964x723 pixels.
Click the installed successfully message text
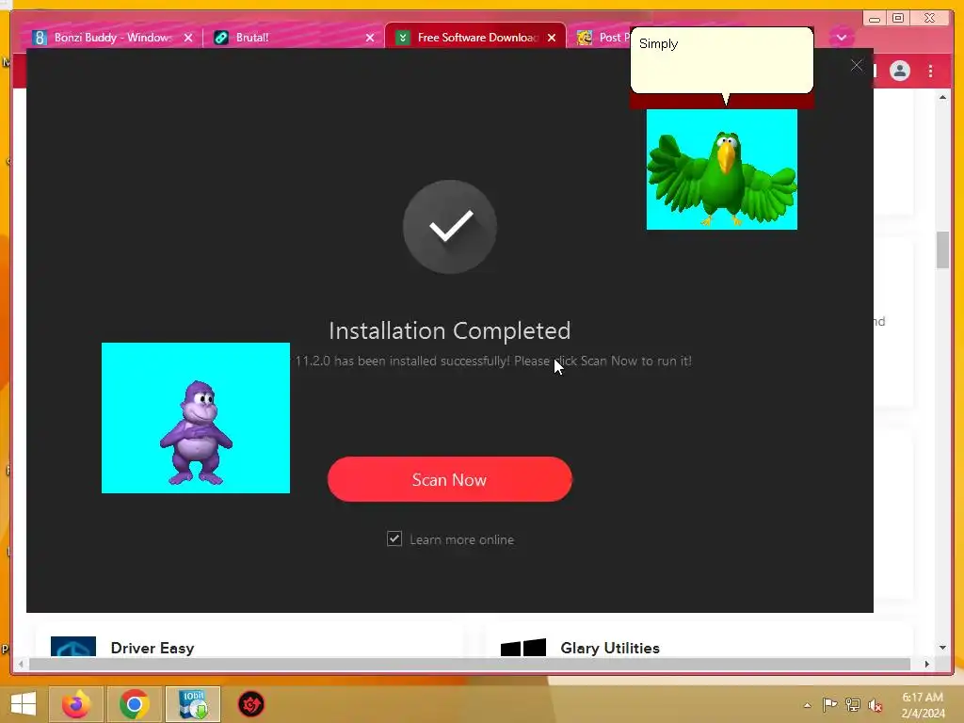[493, 361]
